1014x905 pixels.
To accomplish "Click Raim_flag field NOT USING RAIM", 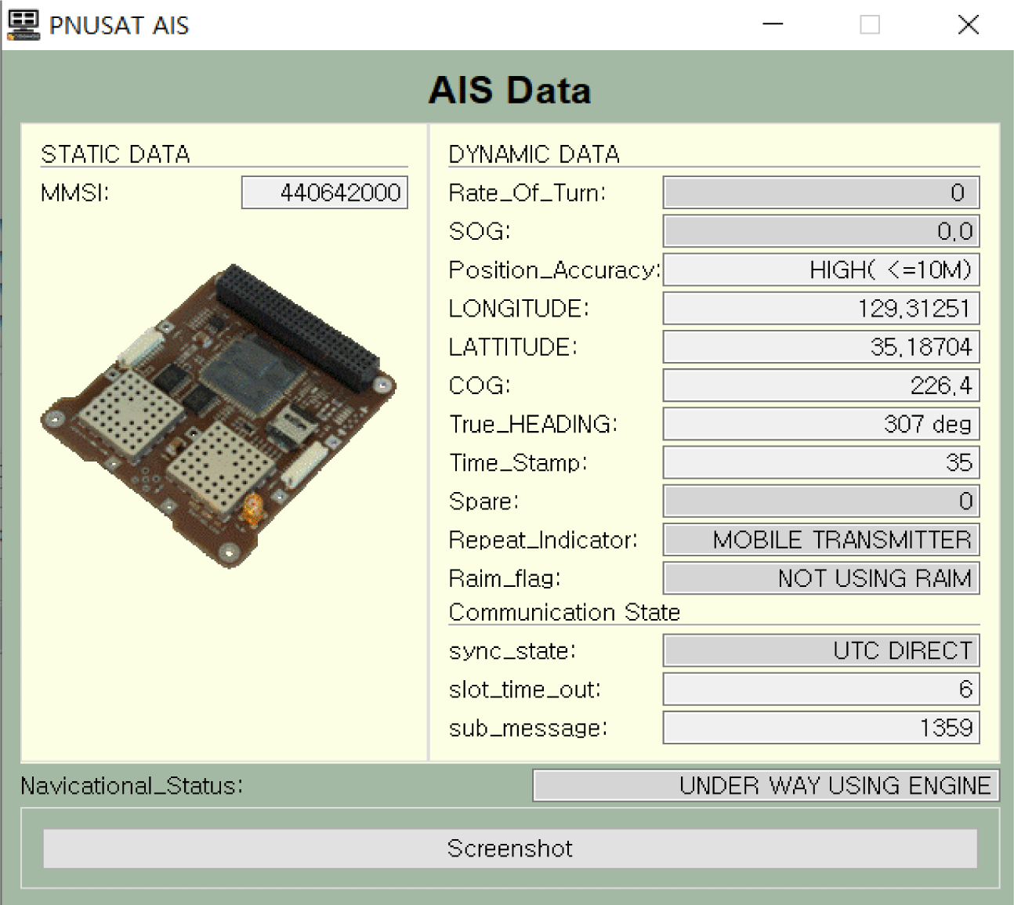I will tap(821, 578).
